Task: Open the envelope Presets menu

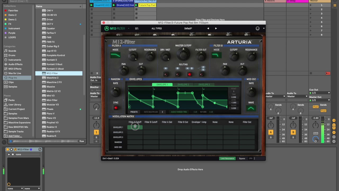Action: coord(134,112)
